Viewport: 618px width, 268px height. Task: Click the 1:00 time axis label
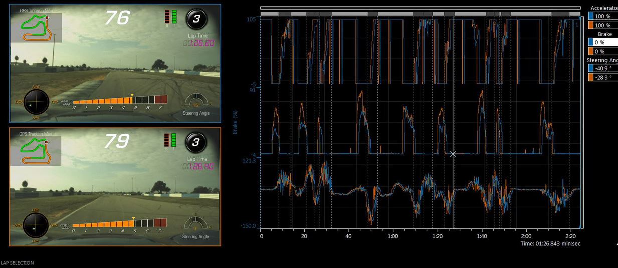[393, 236]
